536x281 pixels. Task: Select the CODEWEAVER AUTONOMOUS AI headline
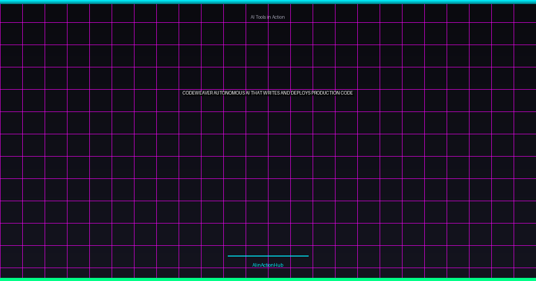pyautogui.click(x=268, y=93)
